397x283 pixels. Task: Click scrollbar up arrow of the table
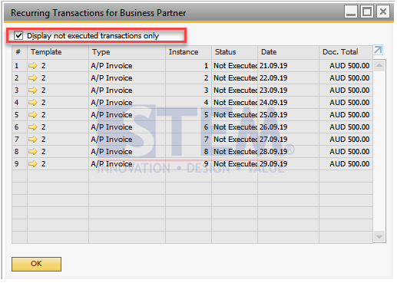pyautogui.click(x=379, y=66)
